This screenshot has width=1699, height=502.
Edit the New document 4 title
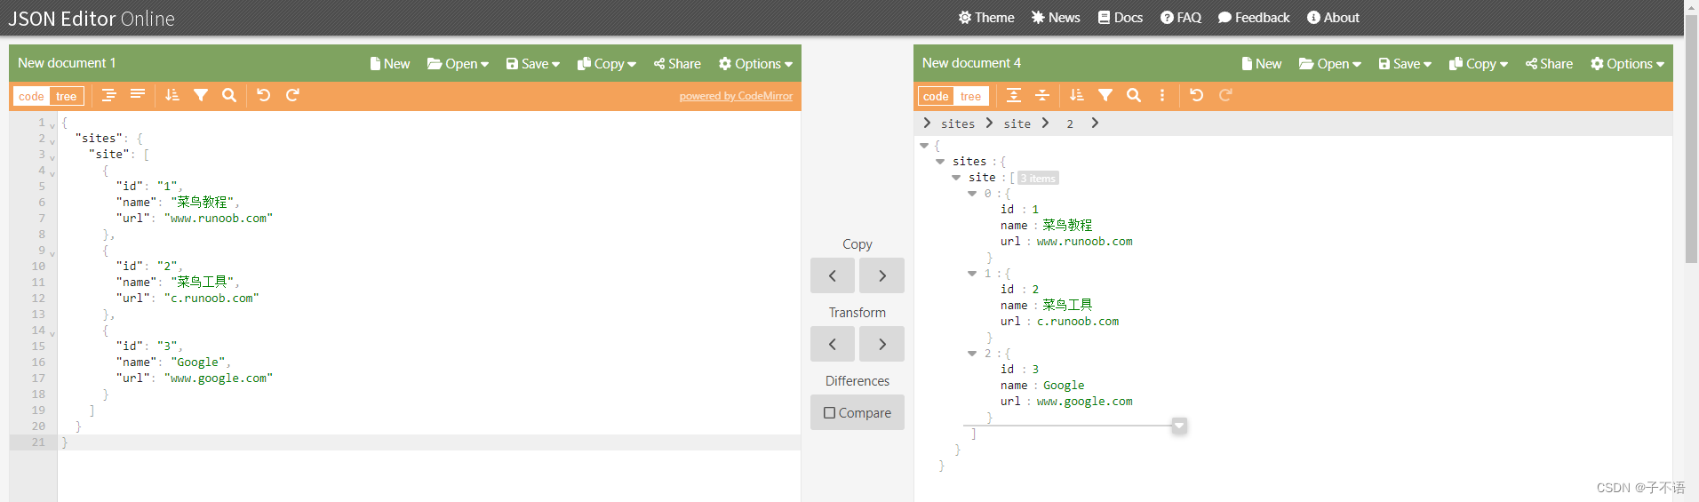971,63
